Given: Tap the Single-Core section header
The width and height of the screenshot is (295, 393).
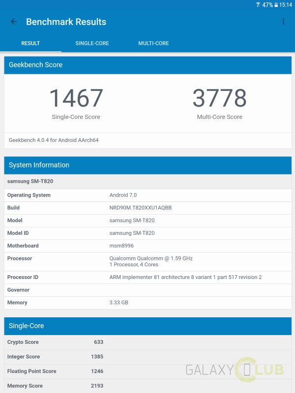Looking at the screenshot, I should tap(148, 326).
